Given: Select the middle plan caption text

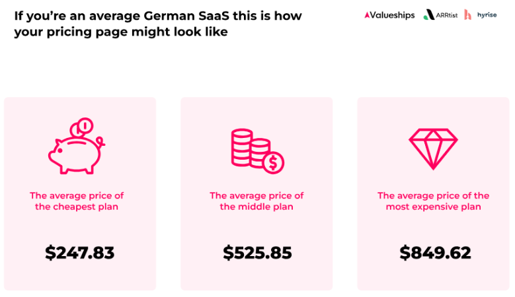Looking at the screenshot, I should tap(257, 201).
